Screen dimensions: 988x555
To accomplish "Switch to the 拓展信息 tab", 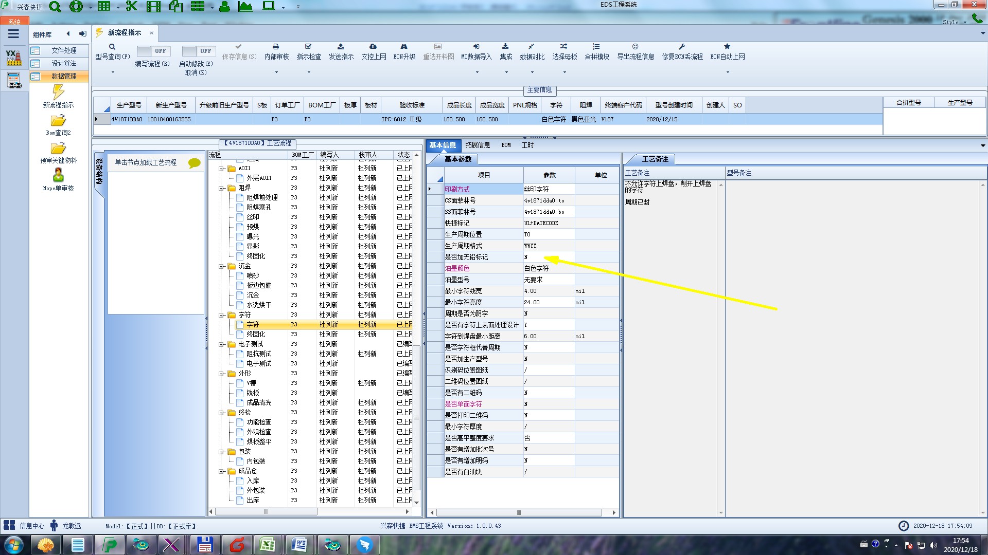I will (478, 145).
